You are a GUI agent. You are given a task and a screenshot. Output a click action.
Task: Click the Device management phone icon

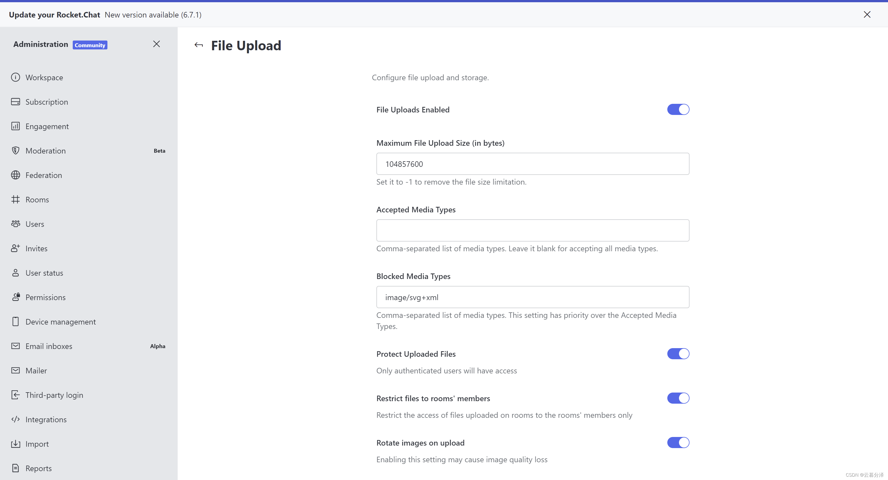pos(16,322)
